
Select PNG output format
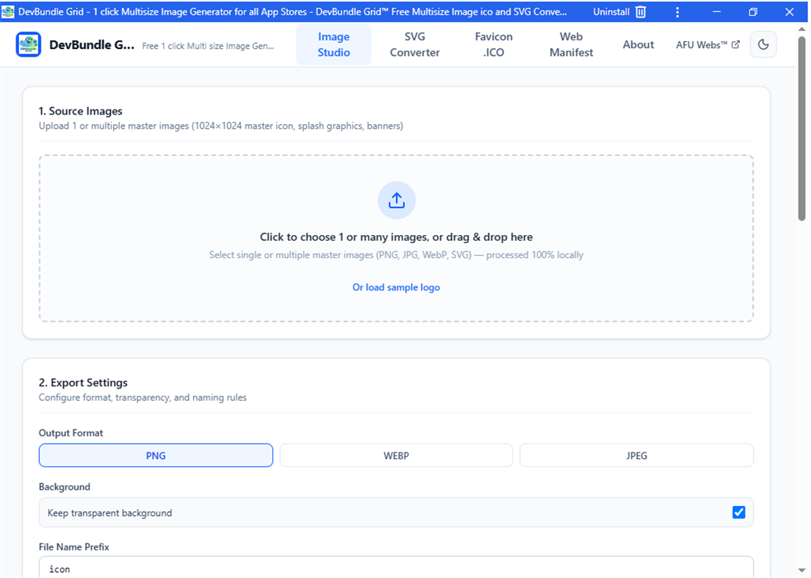[156, 455]
